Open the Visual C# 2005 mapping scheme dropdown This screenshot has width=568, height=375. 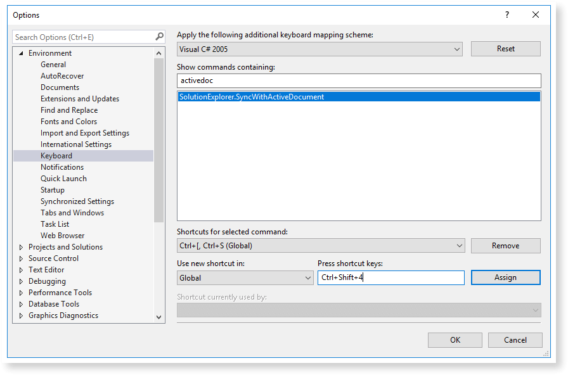456,48
